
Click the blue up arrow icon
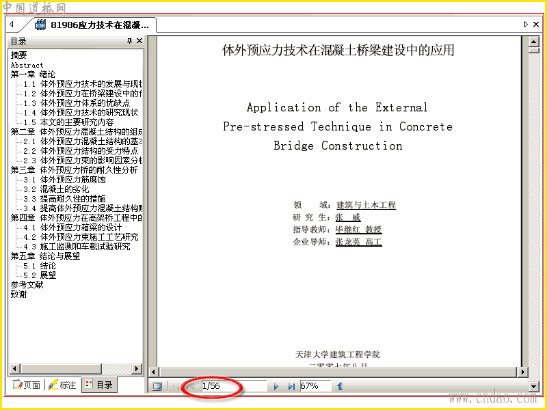tap(340, 386)
